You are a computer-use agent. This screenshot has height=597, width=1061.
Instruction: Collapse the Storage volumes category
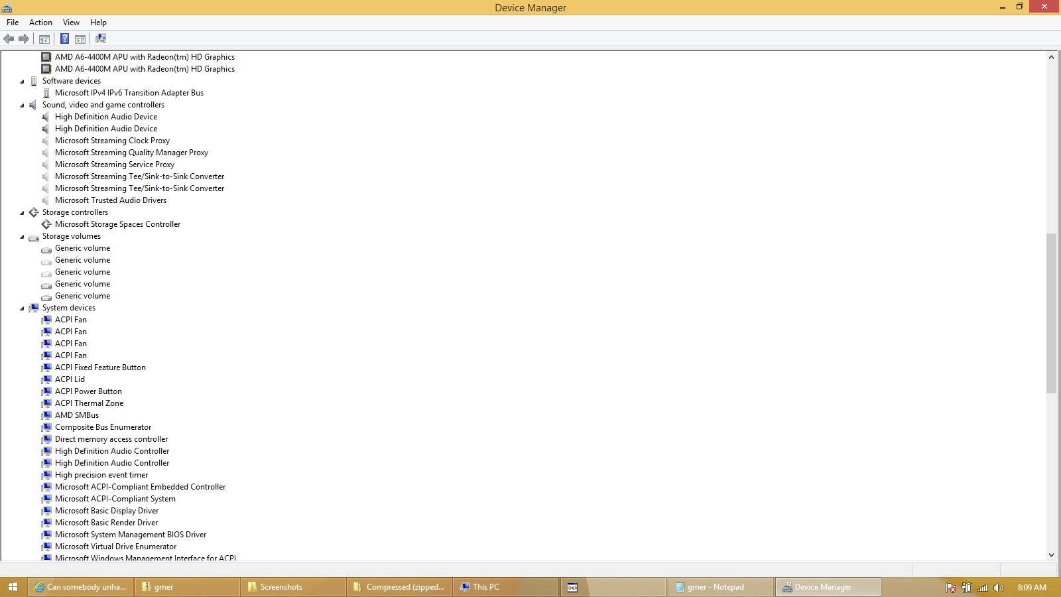pos(22,237)
